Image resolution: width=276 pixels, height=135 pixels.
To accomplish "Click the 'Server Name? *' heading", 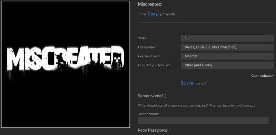I will pos(152,96).
